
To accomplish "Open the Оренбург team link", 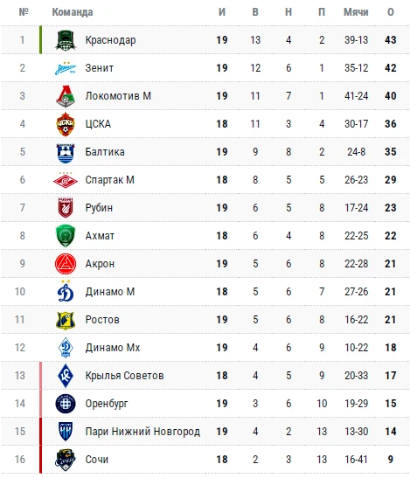I will [x=107, y=404].
